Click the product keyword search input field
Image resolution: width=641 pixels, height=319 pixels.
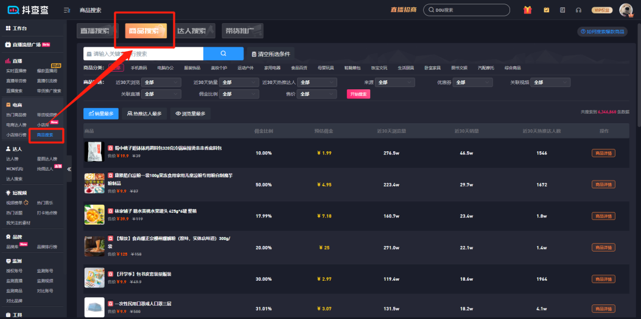[x=146, y=53]
